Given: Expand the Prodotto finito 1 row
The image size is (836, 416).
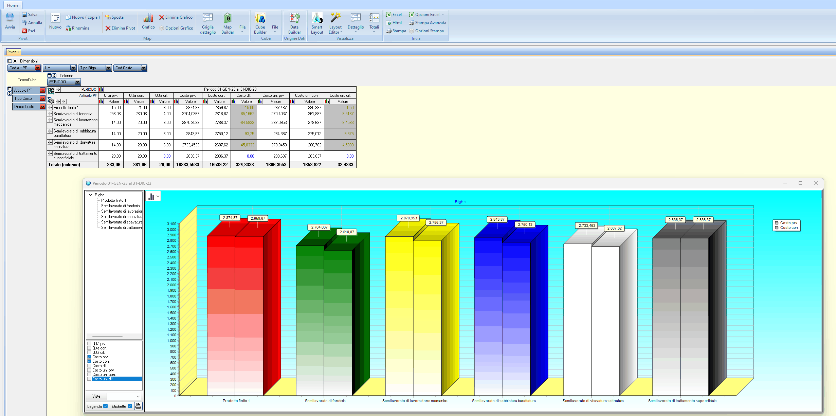Looking at the screenshot, I should click(x=50, y=108).
